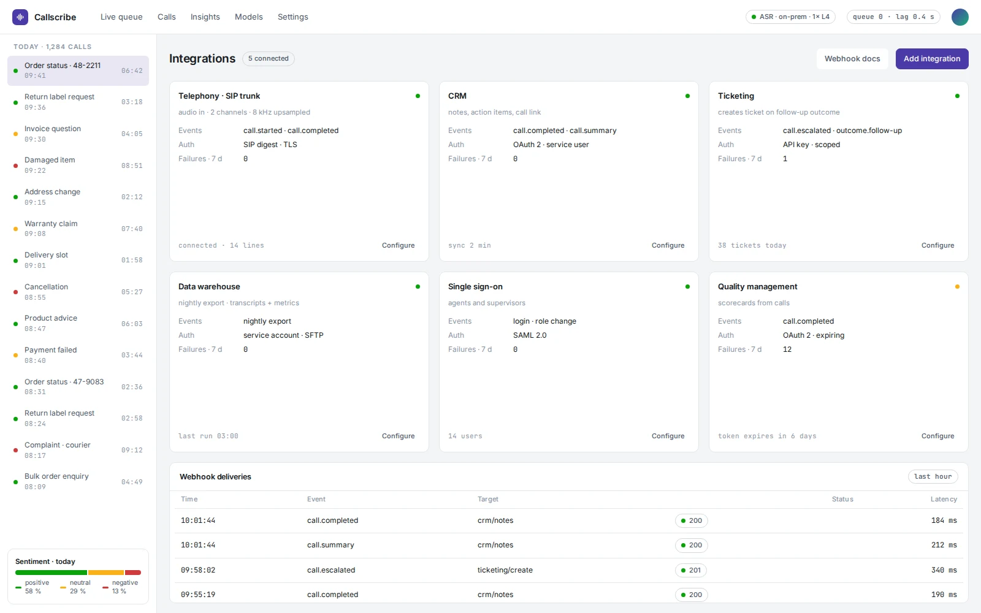Click the orange neutral sentiment bar segment
The width and height of the screenshot is (981, 613).
(106, 573)
